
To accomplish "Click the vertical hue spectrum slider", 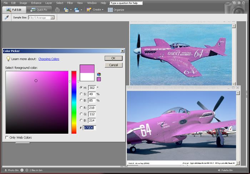I will [x=74, y=102].
